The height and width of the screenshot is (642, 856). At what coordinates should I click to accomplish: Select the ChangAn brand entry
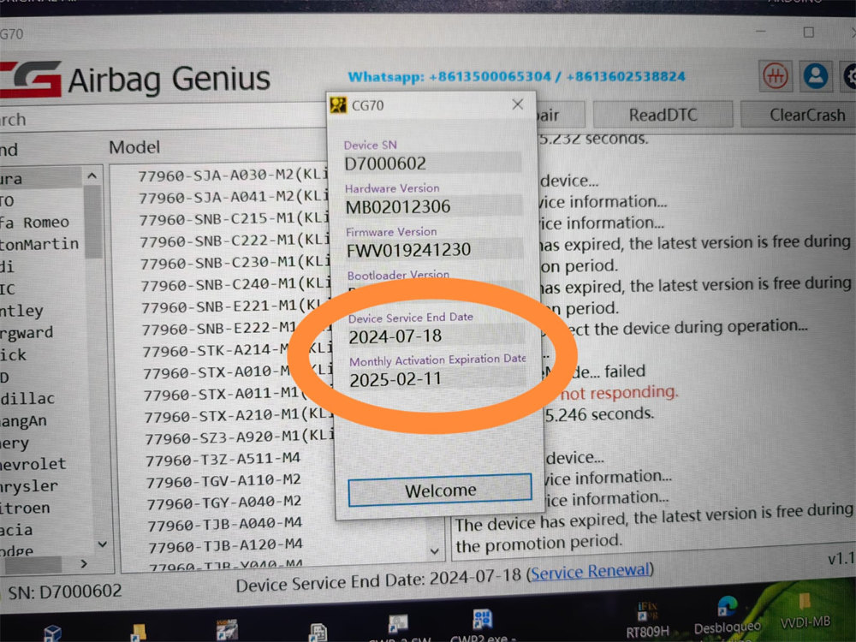pos(23,421)
